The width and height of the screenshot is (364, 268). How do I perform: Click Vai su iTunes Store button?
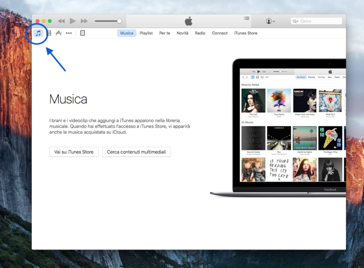(x=74, y=152)
